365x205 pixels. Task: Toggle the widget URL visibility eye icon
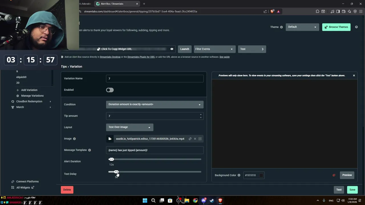[172, 49]
